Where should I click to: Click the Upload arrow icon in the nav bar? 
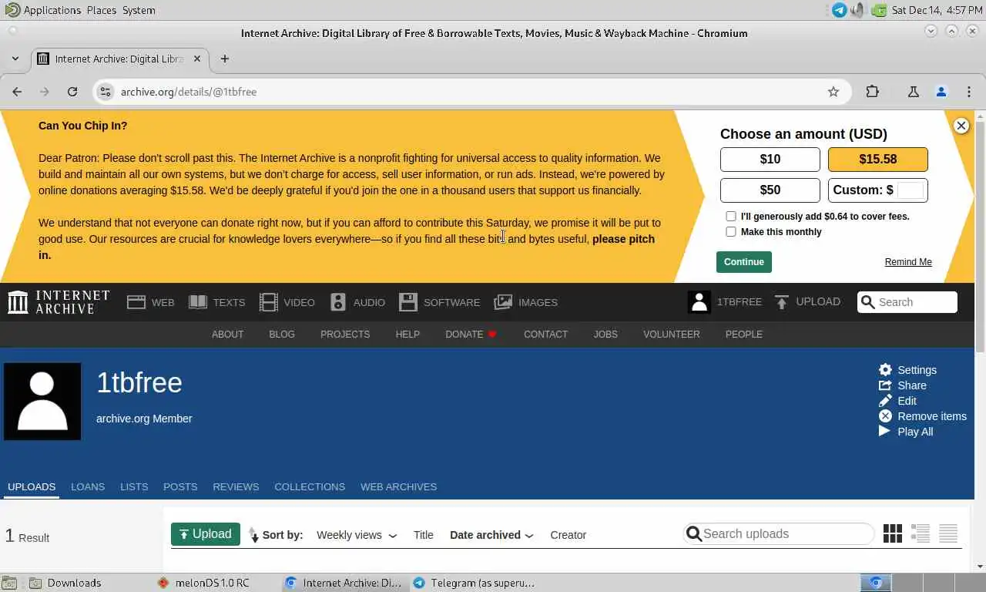pyautogui.click(x=781, y=302)
